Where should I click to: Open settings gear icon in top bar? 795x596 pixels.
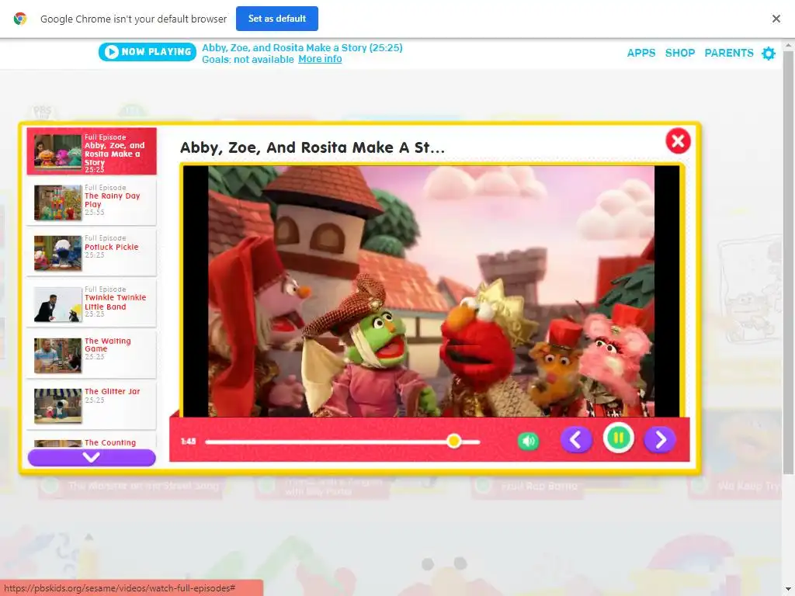click(769, 53)
